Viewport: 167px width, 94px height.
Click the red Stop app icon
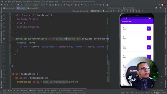(72, 5)
